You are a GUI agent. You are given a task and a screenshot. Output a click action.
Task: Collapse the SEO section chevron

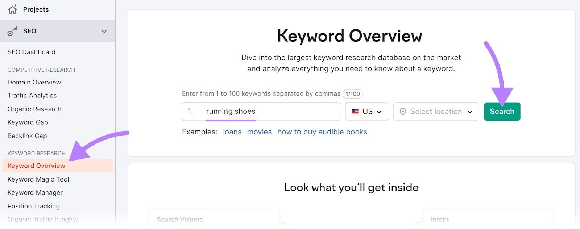[x=104, y=32]
